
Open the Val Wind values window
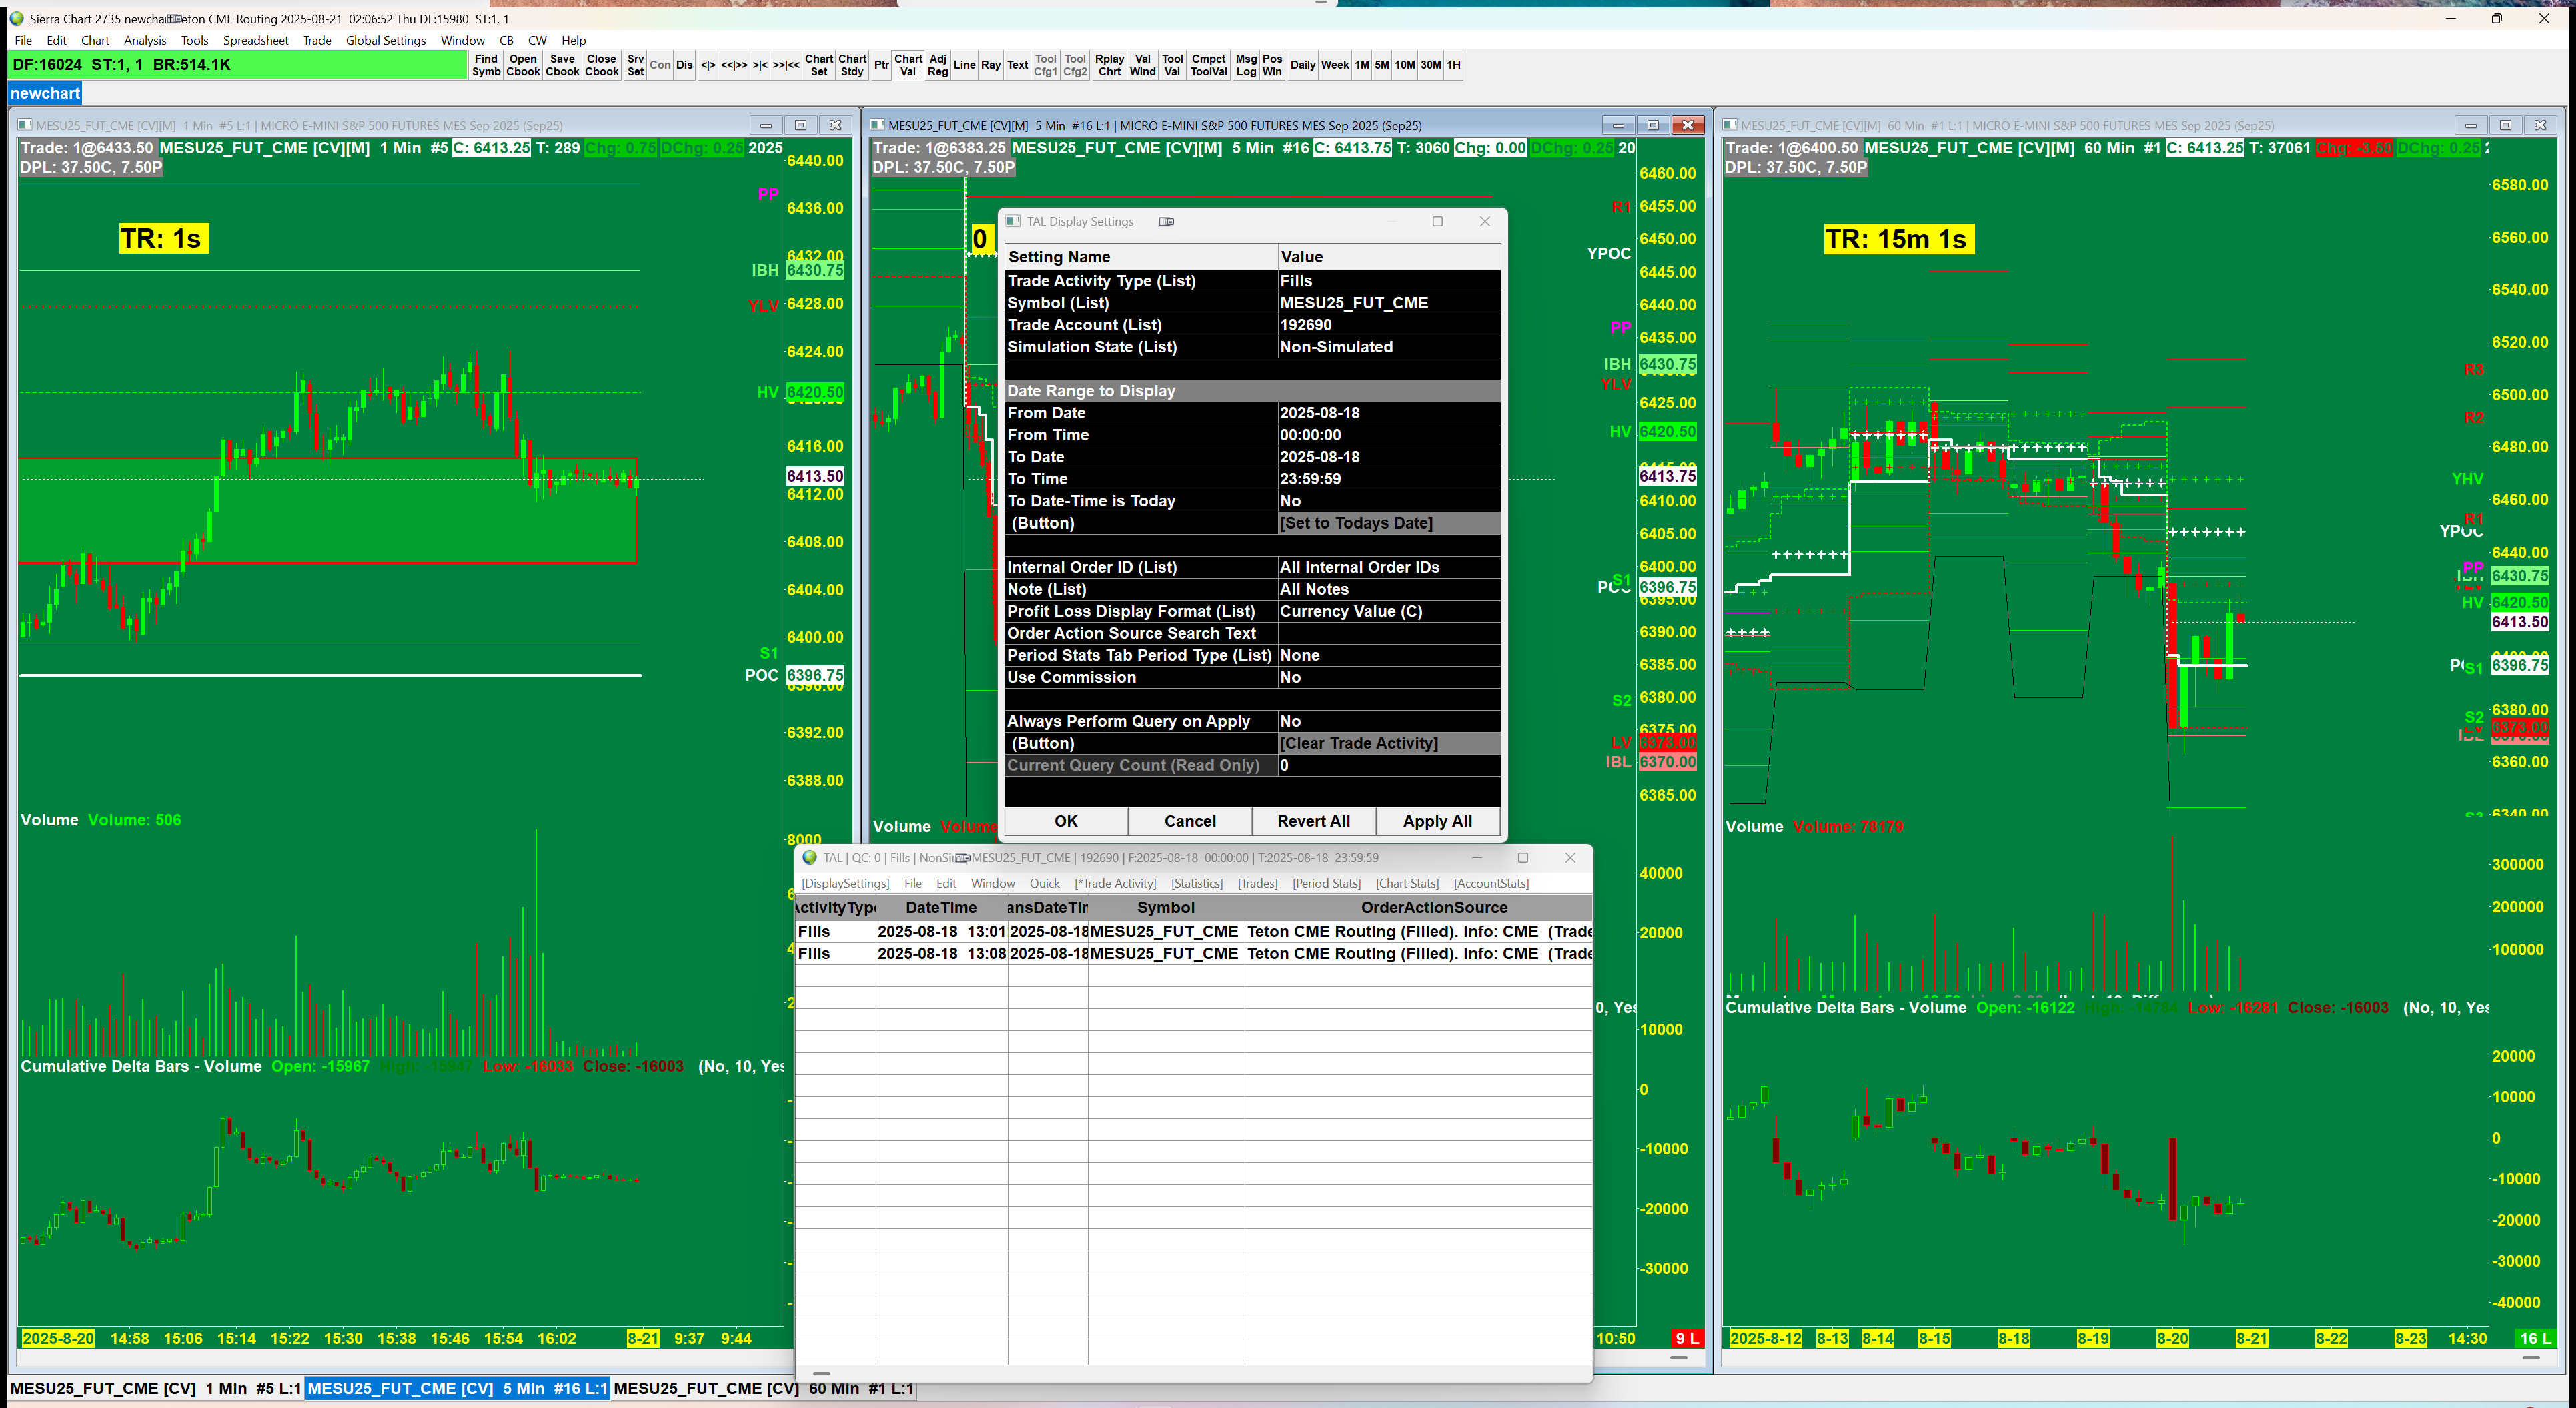click(1142, 65)
